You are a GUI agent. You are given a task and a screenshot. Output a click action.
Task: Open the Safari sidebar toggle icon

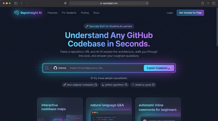16,3
